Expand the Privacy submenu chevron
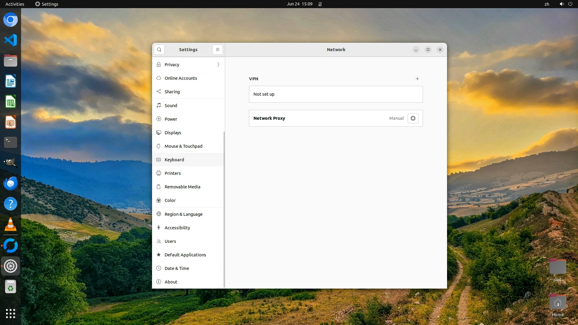This screenshot has width=578, height=325. [x=218, y=65]
